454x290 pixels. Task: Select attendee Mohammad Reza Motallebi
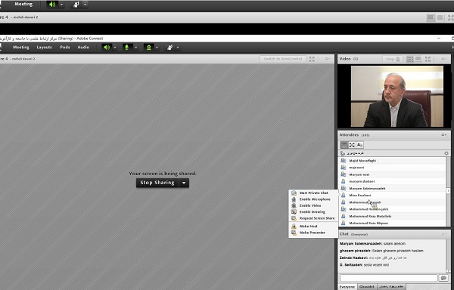click(392, 216)
